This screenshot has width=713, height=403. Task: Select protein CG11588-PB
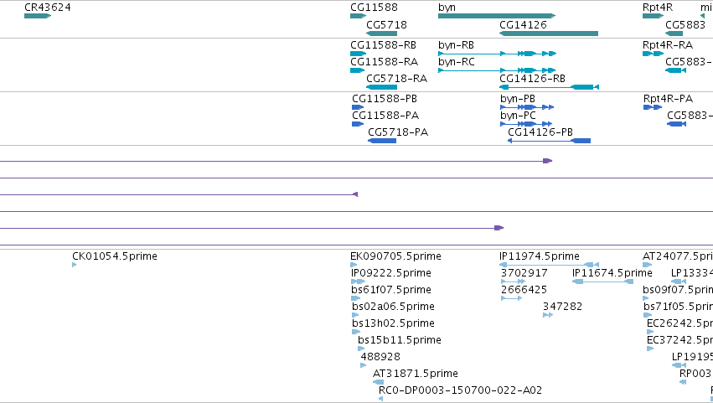(385, 99)
